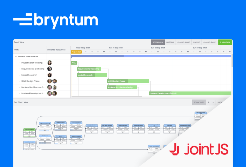The width and height of the screenshot is (246, 167).
Task: Zoom in on the PERT chart
Action: coord(208,102)
